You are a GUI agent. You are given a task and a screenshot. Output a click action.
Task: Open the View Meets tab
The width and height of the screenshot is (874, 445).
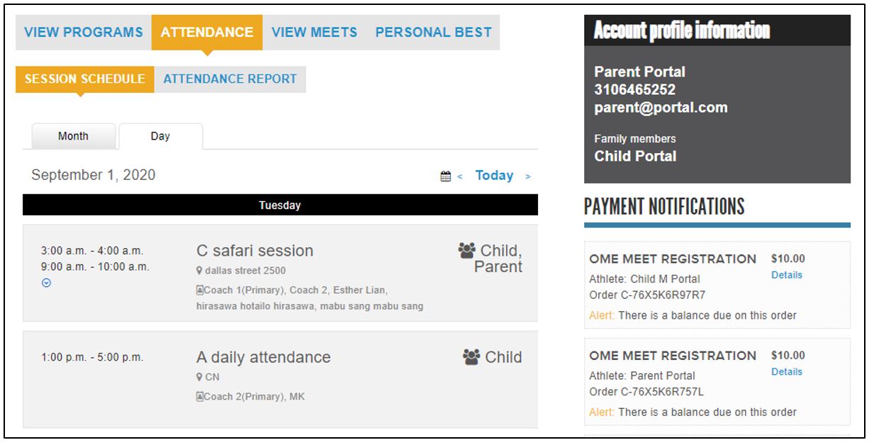(315, 32)
